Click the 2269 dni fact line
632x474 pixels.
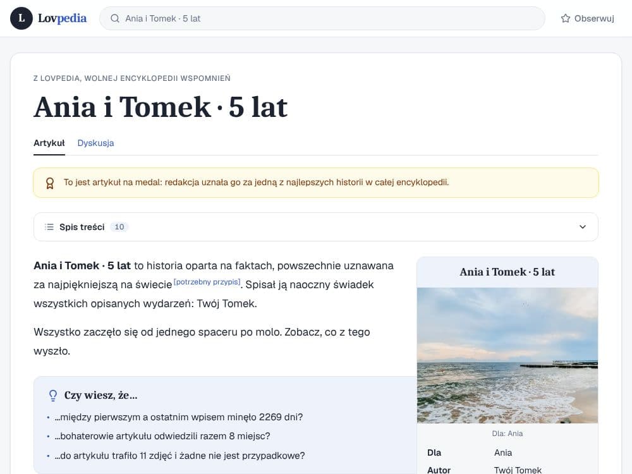pyautogui.click(x=179, y=416)
